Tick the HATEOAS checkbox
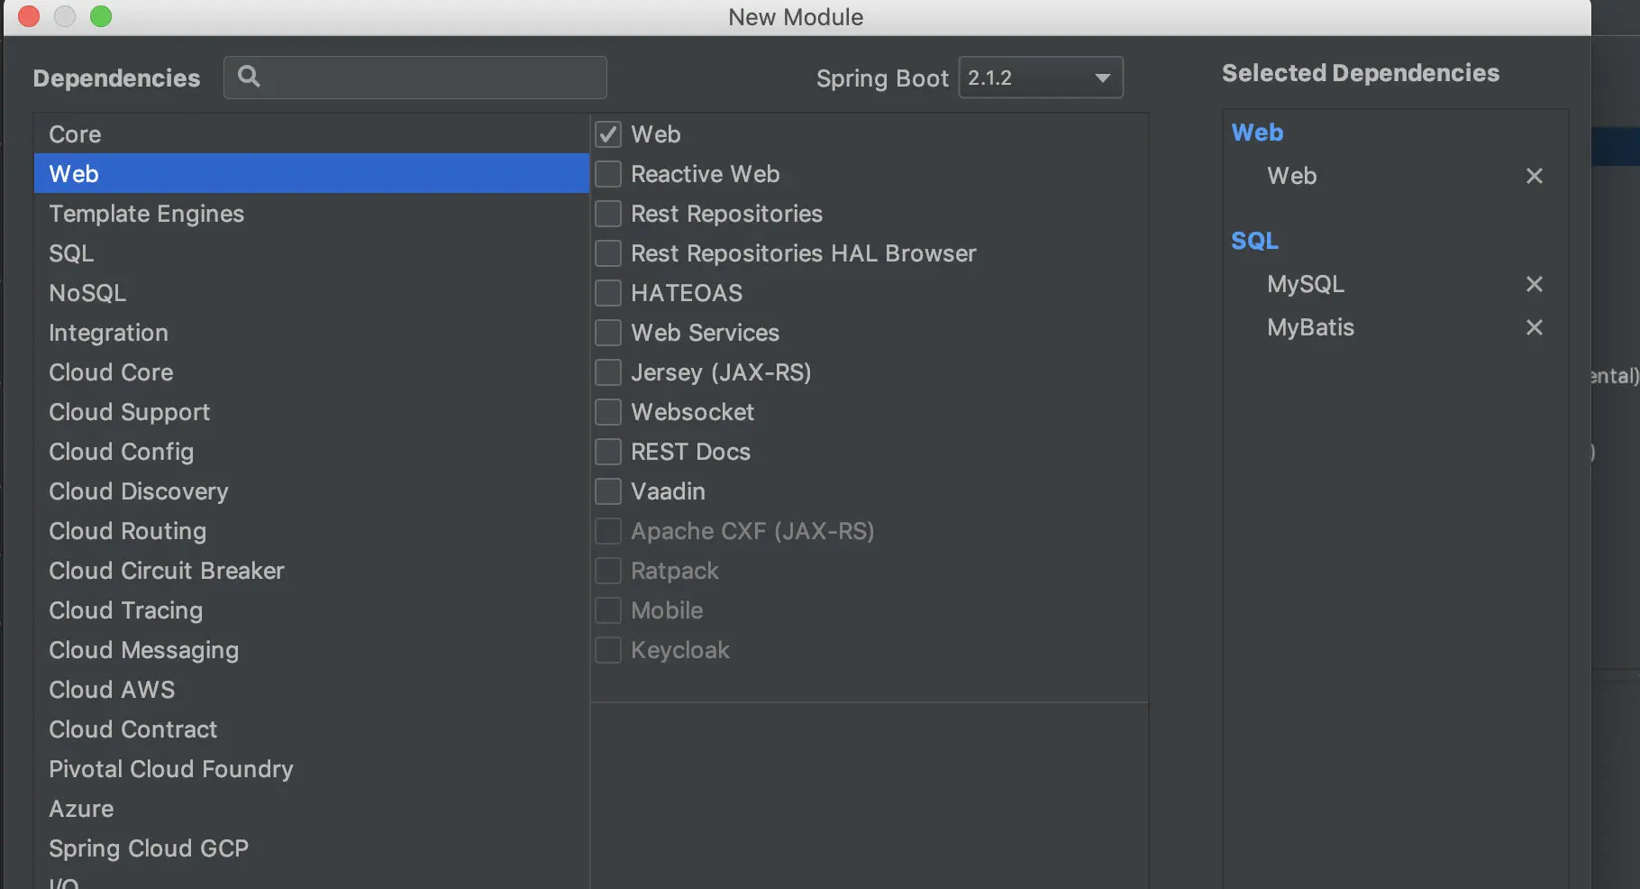The height and width of the screenshot is (889, 1640). click(608, 293)
